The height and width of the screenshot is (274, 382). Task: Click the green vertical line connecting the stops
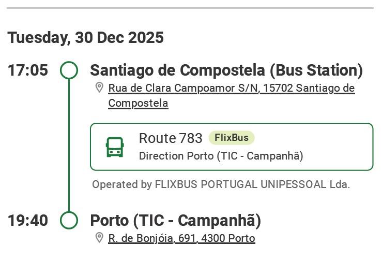coord(69,145)
